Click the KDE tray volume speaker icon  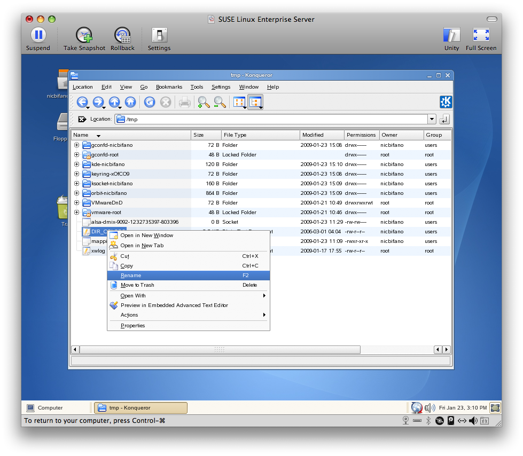click(x=430, y=407)
